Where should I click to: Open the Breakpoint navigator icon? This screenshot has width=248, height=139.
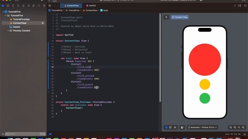pyautogui.click(x=39, y=6)
